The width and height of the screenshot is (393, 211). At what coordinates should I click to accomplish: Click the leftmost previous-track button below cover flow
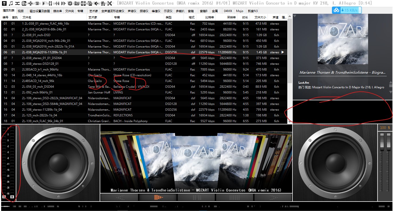[119, 197]
